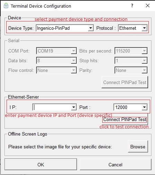Open the Device Type dropdown arrow
This screenshot has height=175, width=155.
coord(91,28)
